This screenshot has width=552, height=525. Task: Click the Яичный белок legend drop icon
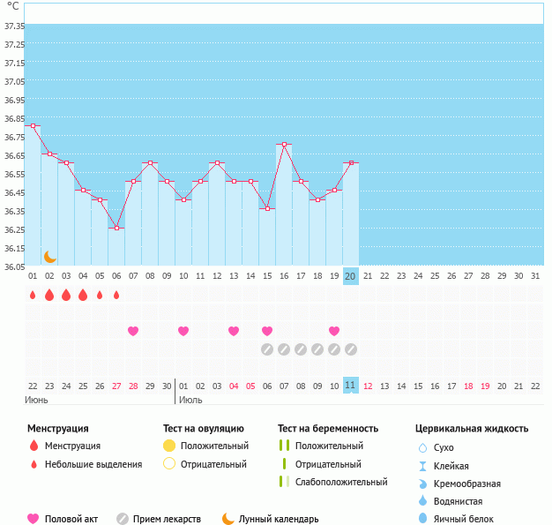(423, 519)
